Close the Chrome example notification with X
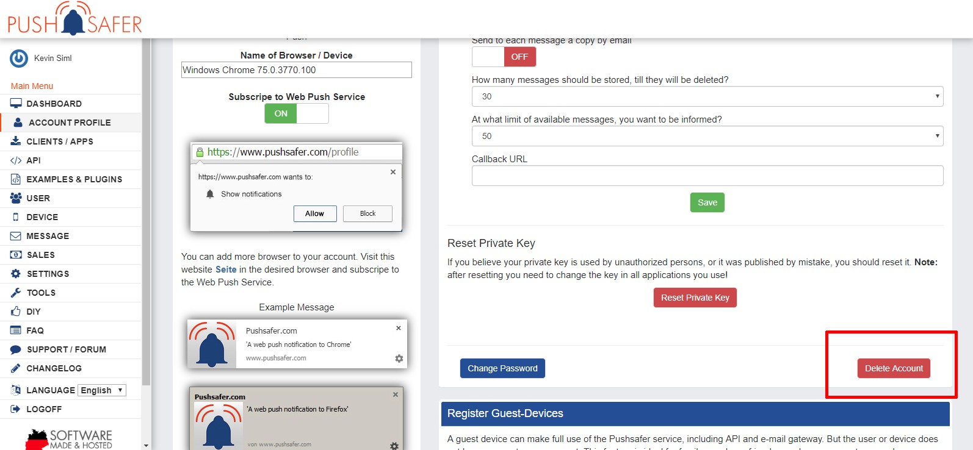 tap(399, 328)
